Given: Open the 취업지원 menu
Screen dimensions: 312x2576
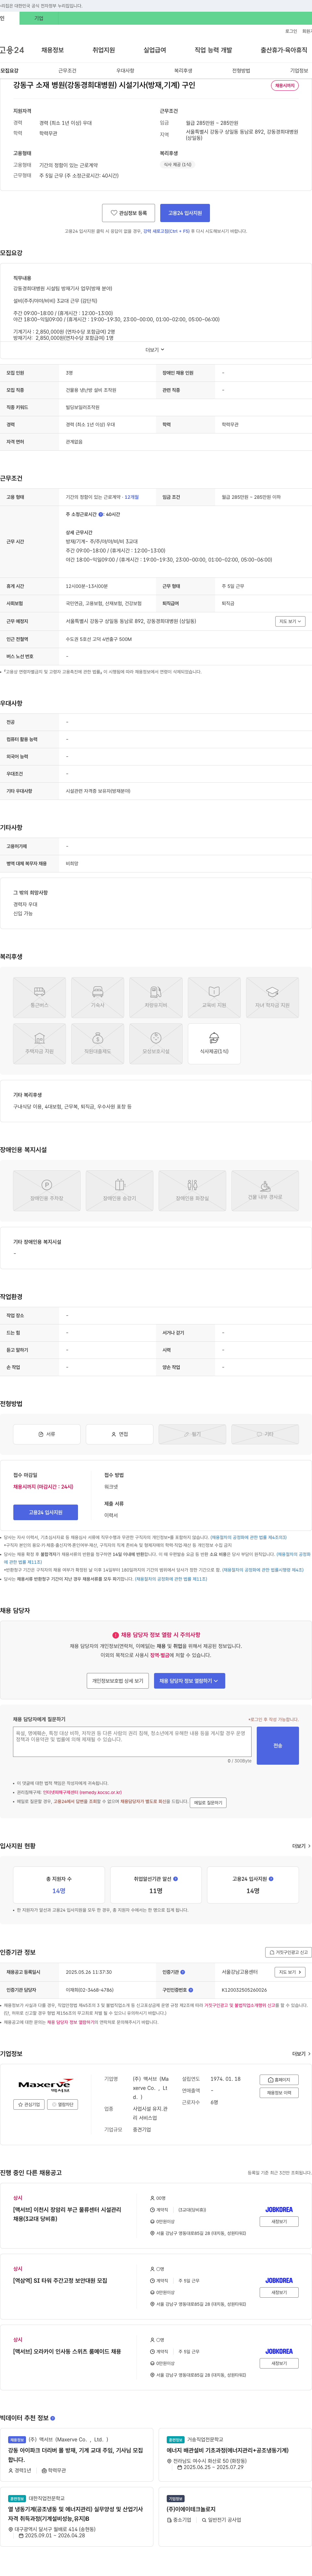Looking at the screenshot, I should tap(104, 50).
